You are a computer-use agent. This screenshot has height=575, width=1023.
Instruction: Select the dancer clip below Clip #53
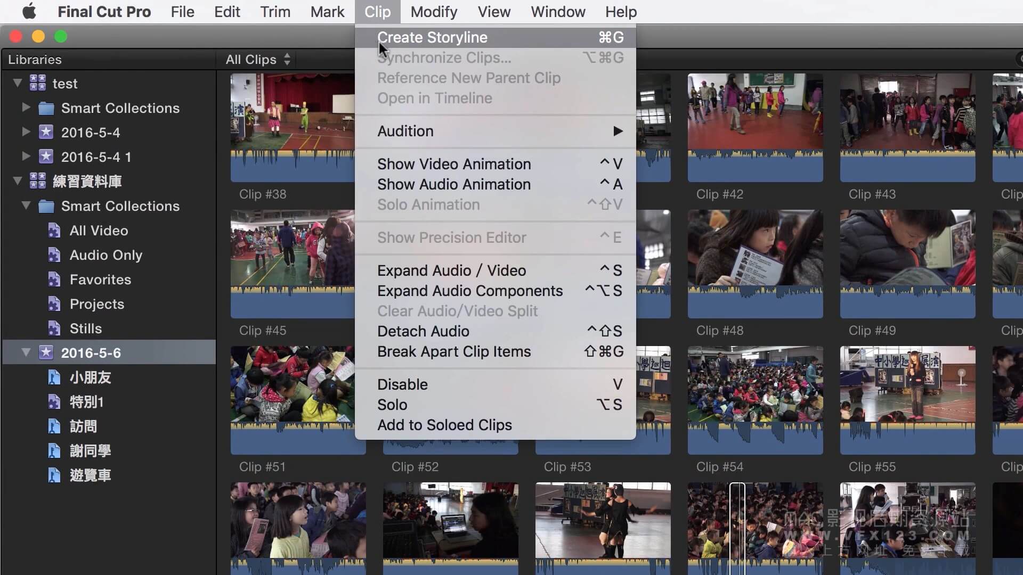[x=603, y=528]
